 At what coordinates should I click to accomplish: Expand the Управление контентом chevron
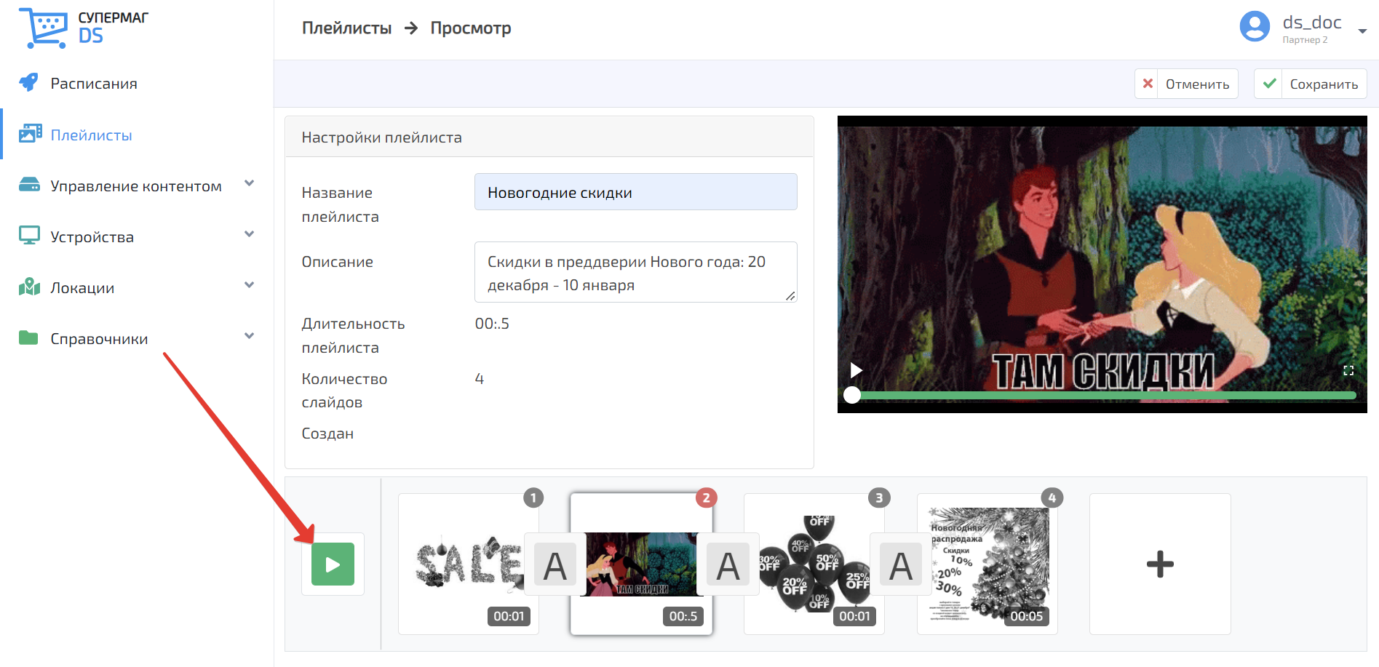[x=250, y=183]
